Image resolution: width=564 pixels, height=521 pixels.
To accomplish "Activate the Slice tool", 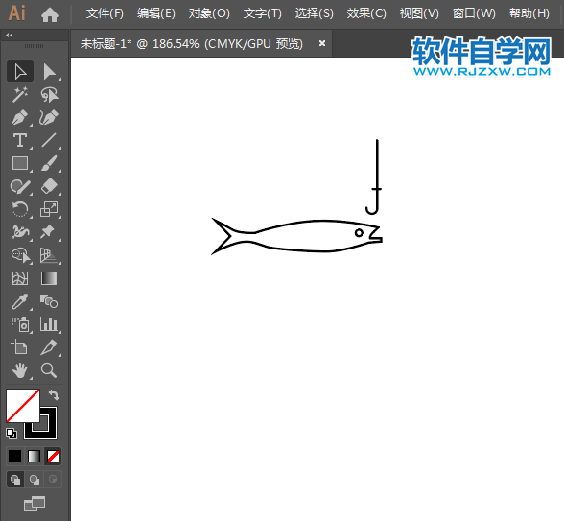I will [49, 347].
